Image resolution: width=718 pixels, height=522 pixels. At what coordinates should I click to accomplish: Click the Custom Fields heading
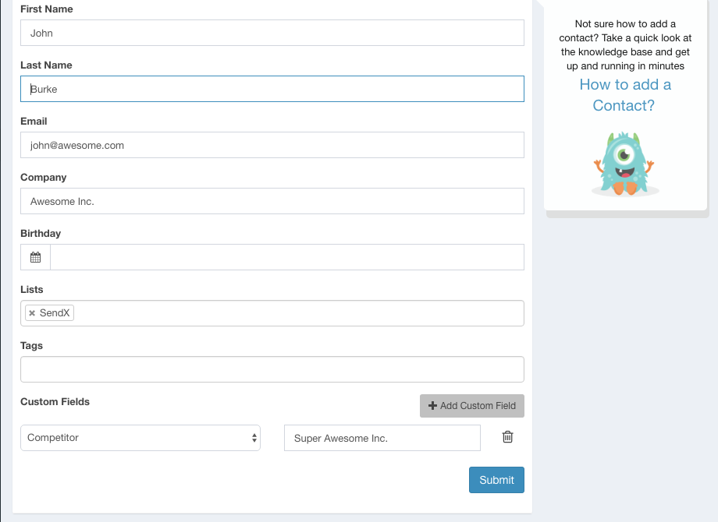click(x=55, y=401)
